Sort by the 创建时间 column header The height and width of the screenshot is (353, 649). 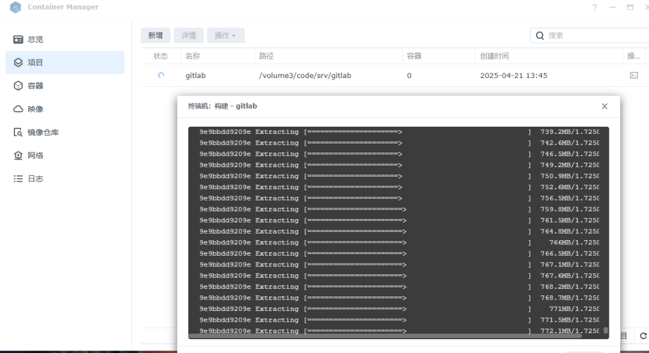549,56
